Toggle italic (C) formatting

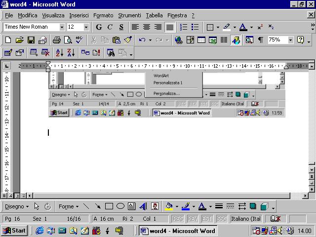(110, 27)
